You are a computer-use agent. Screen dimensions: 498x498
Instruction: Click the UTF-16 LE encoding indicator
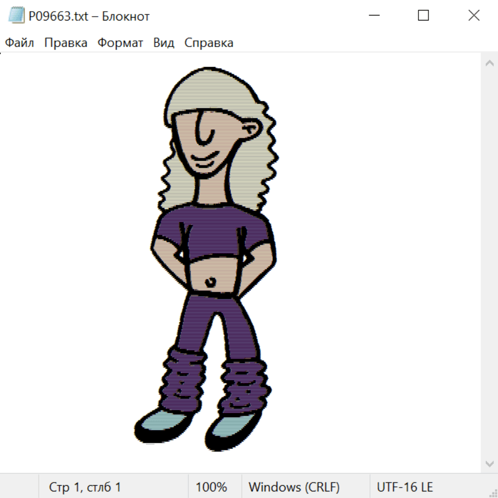(404, 487)
